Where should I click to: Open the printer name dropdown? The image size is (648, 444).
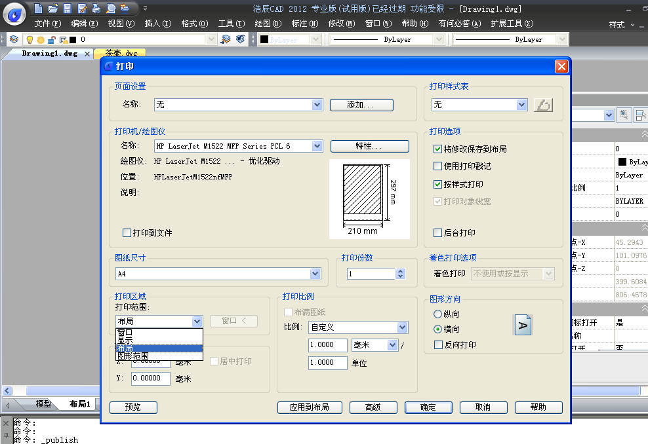tap(317, 146)
